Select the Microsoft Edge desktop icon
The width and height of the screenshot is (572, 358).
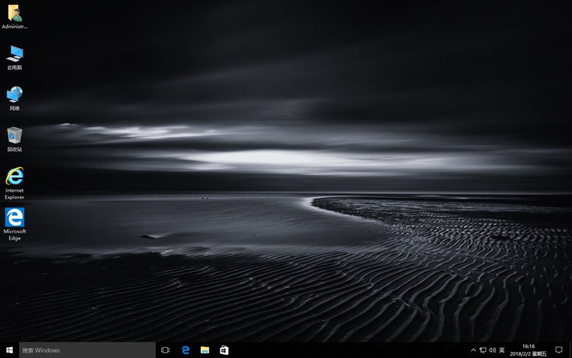(15, 224)
